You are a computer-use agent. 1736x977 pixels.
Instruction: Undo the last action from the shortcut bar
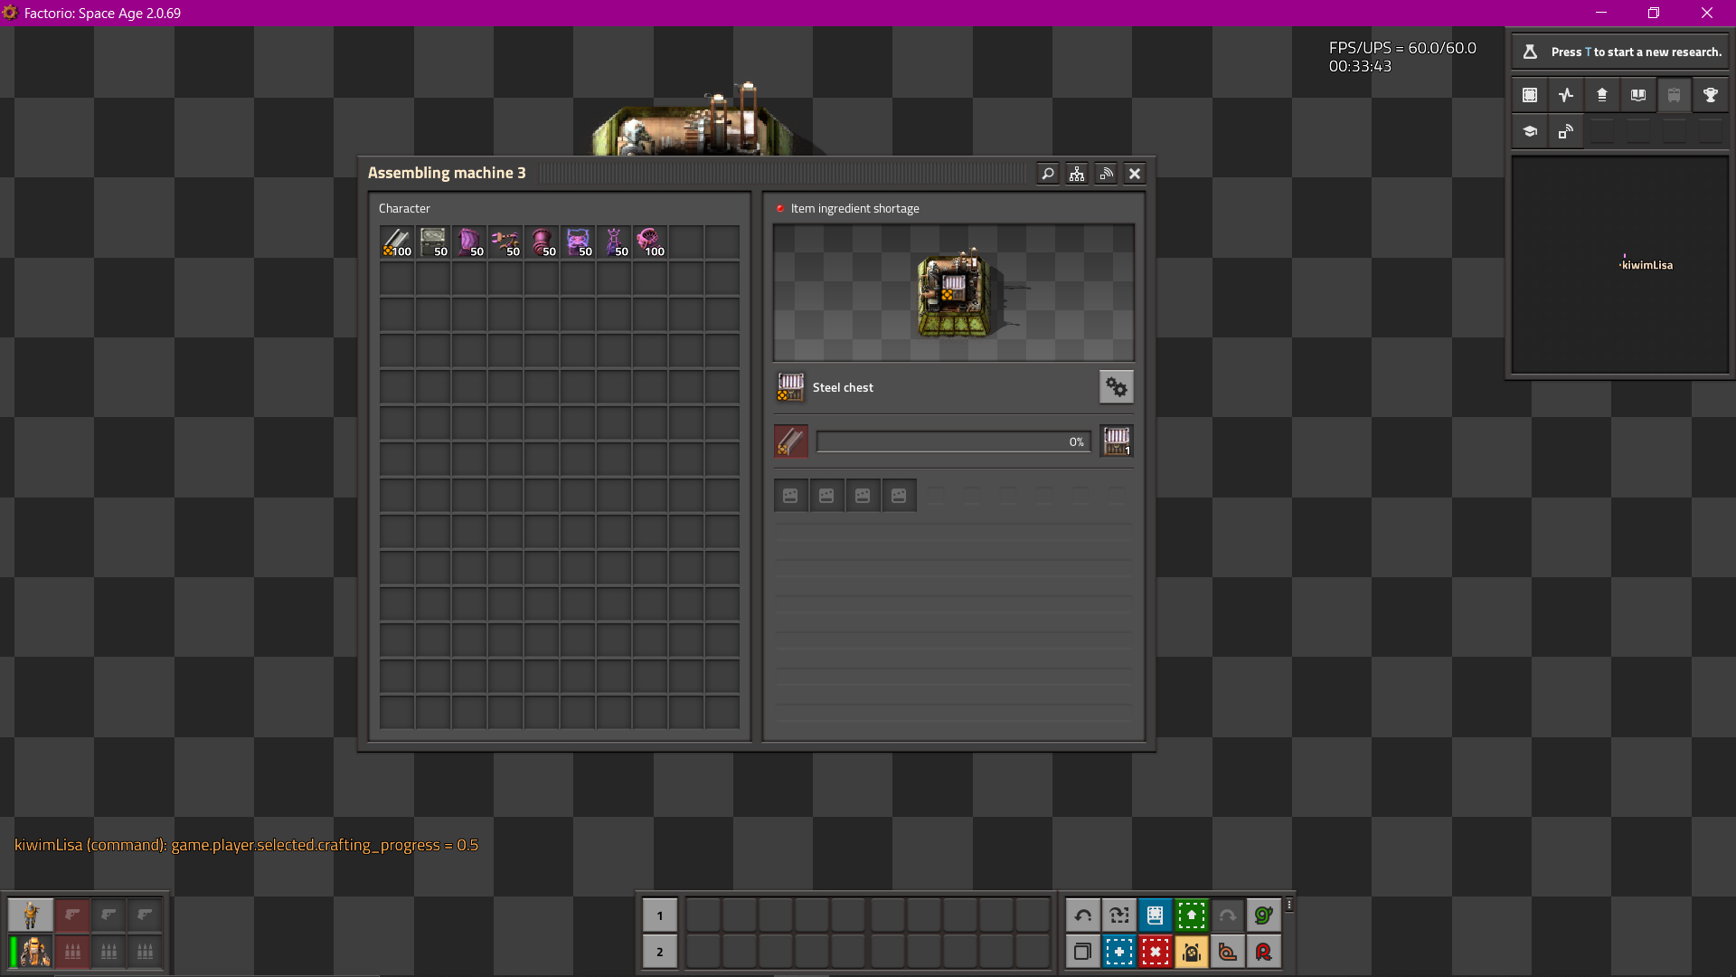pyautogui.click(x=1083, y=915)
